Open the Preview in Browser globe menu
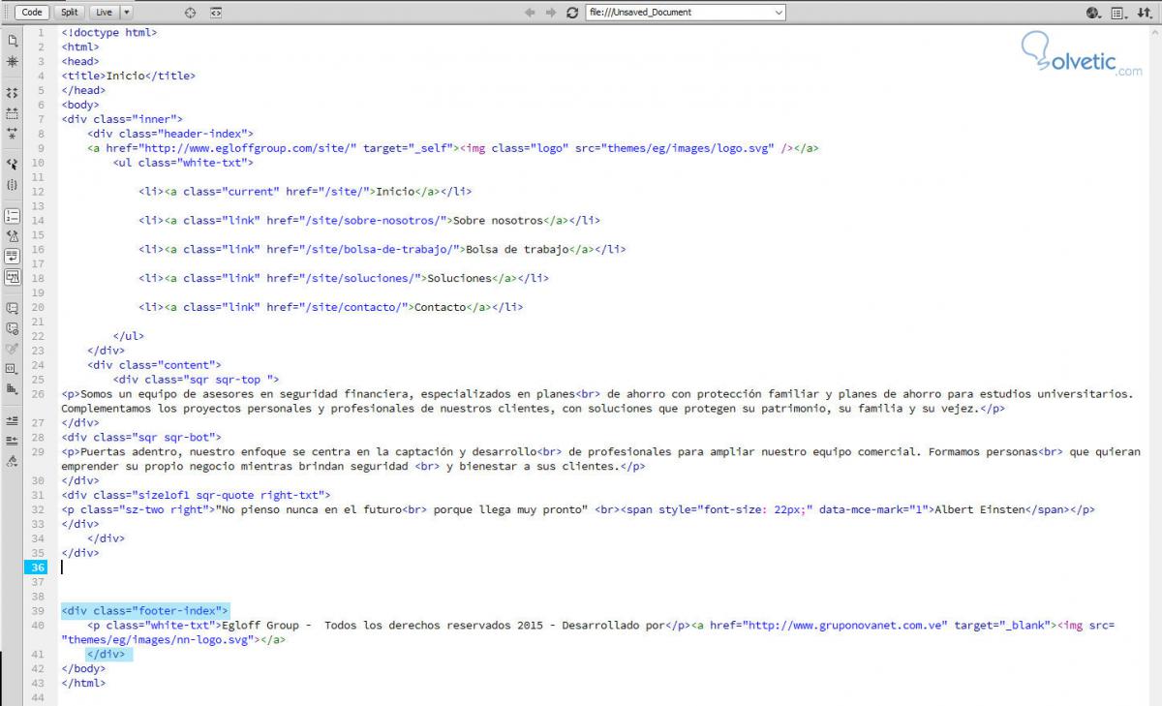This screenshot has height=706, width=1162. pos(1094,13)
